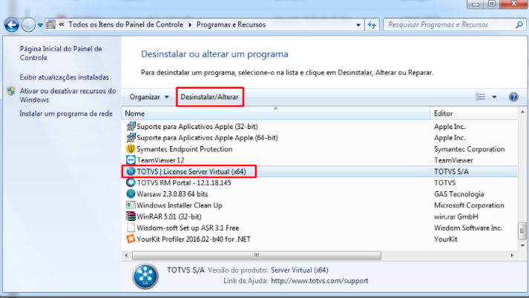Open 'Instalar um programa da rede'
The height and width of the screenshot is (298, 529).
coord(66,113)
